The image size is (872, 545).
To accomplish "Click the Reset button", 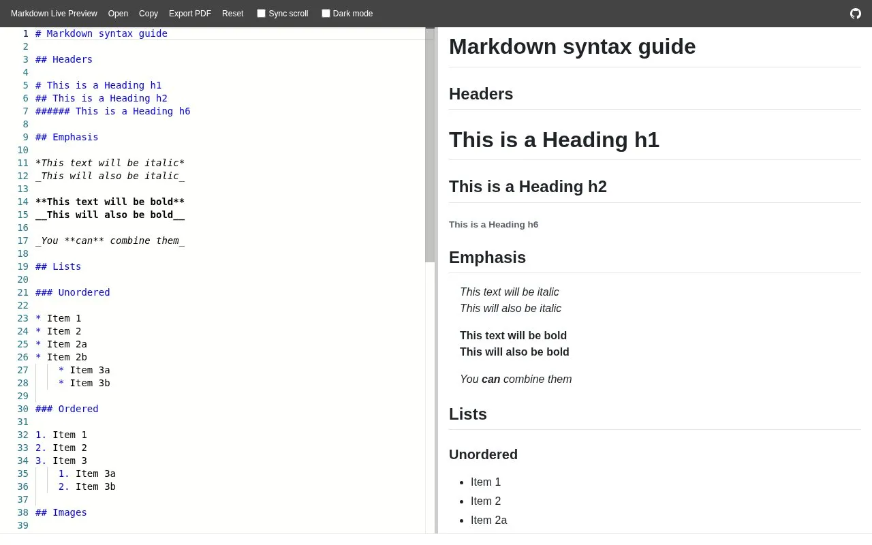I will tap(232, 14).
